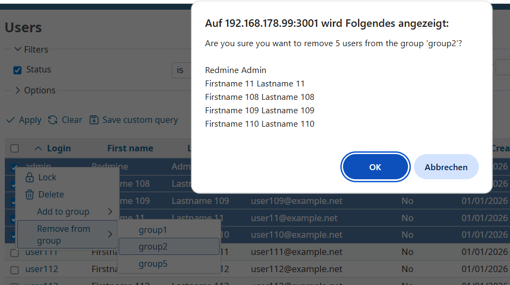
Task: Click the Save custom query disk icon
Action: pyautogui.click(x=94, y=120)
